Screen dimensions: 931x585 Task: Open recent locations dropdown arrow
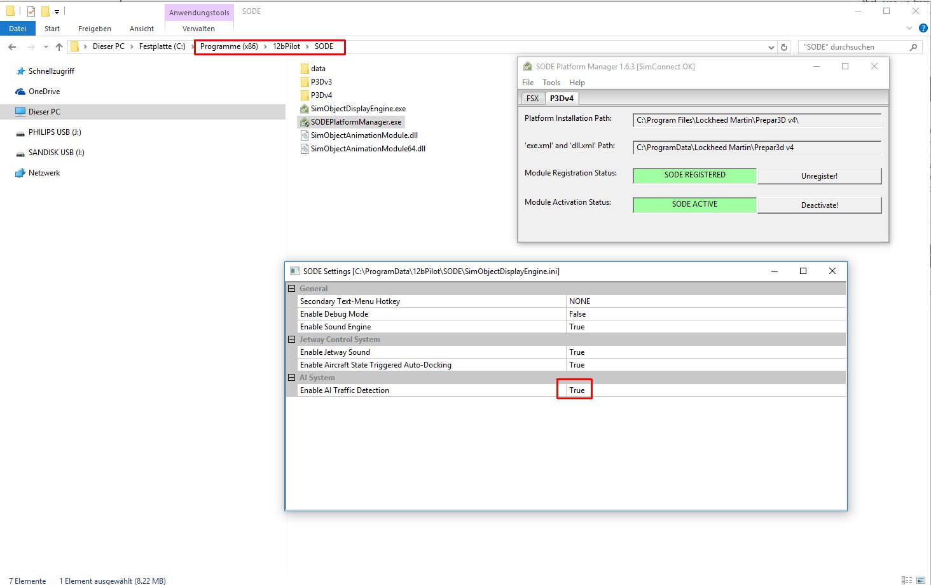pyautogui.click(x=46, y=47)
